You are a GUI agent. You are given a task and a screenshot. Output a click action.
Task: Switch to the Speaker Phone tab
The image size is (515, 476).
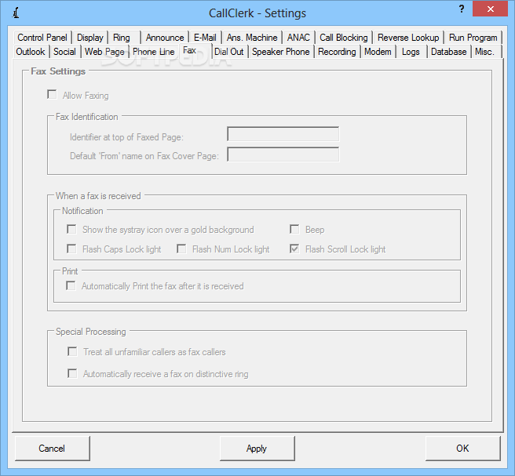coord(281,52)
